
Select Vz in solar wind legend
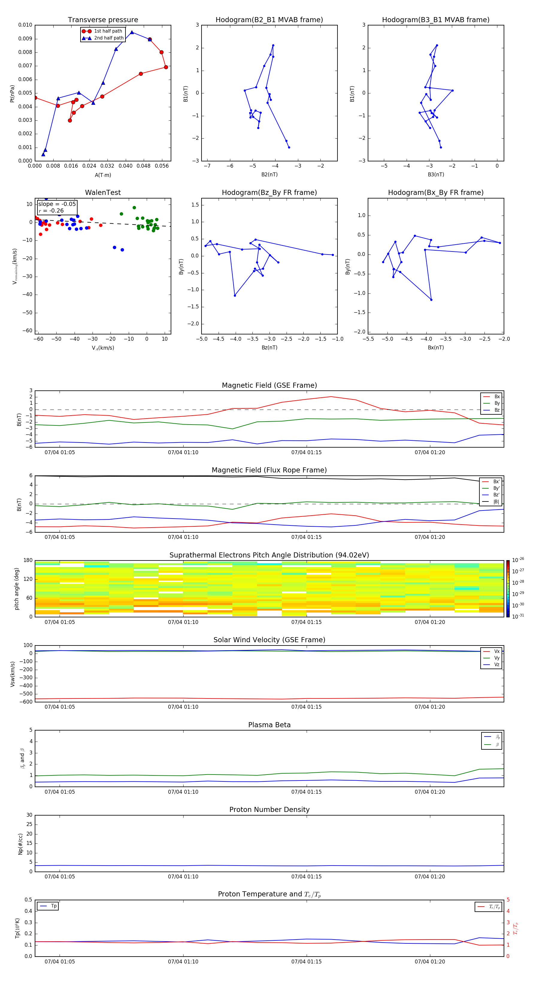coord(491,665)
